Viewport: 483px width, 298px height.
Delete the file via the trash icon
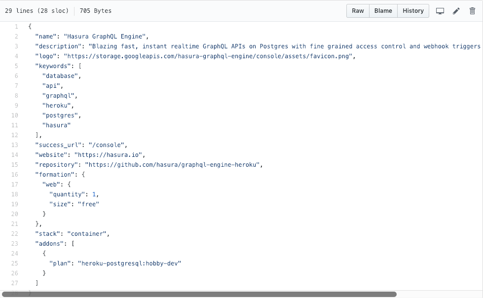click(x=472, y=10)
